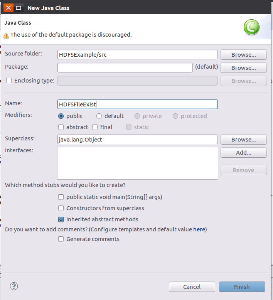Add an interface with the Add button
This screenshot has width=273, height=300.
click(243, 153)
